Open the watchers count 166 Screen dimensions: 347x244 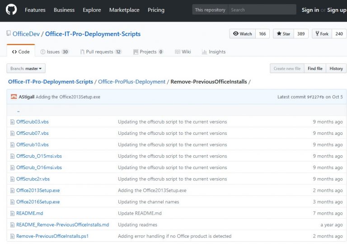pyautogui.click(x=263, y=34)
